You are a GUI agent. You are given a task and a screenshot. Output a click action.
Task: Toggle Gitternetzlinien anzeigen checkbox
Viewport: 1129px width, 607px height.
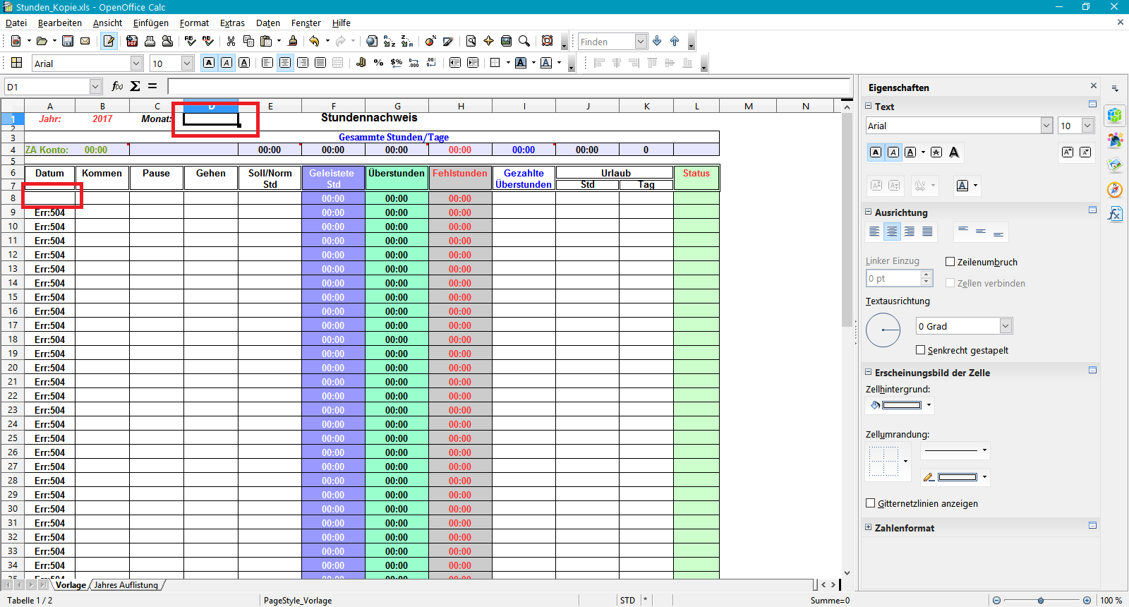pyautogui.click(x=871, y=503)
